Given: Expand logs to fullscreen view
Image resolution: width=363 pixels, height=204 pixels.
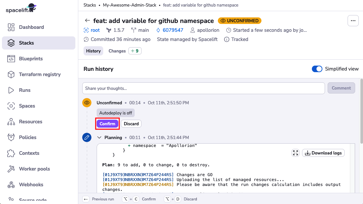Looking at the screenshot, I should point(295,153).
